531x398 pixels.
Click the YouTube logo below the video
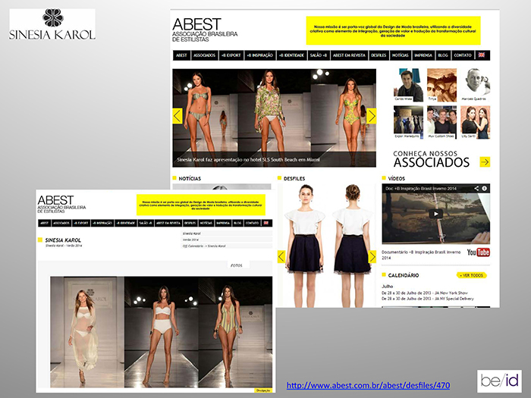(x=479, y=252)
